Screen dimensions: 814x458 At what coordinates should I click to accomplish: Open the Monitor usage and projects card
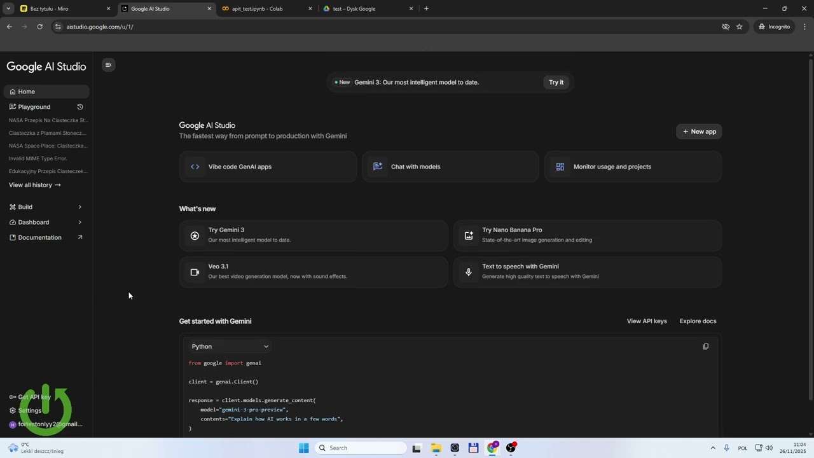pyautogui.click(x=633, y=167)
